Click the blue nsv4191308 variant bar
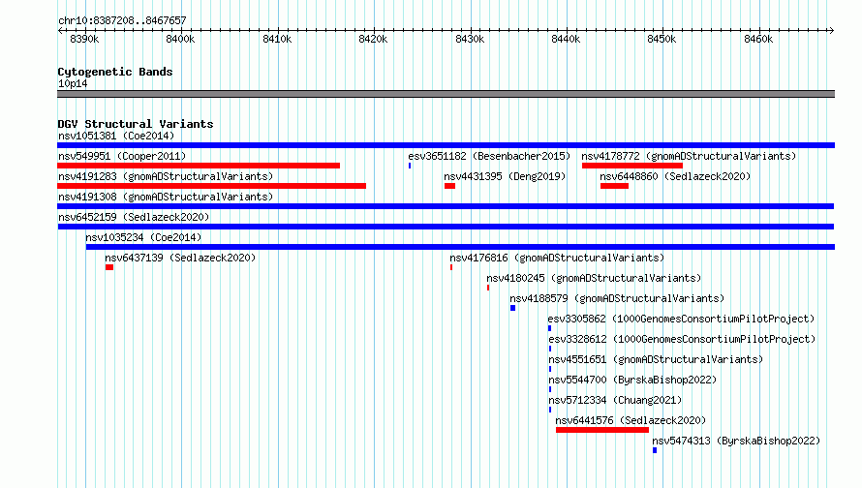 click(446, 206)
